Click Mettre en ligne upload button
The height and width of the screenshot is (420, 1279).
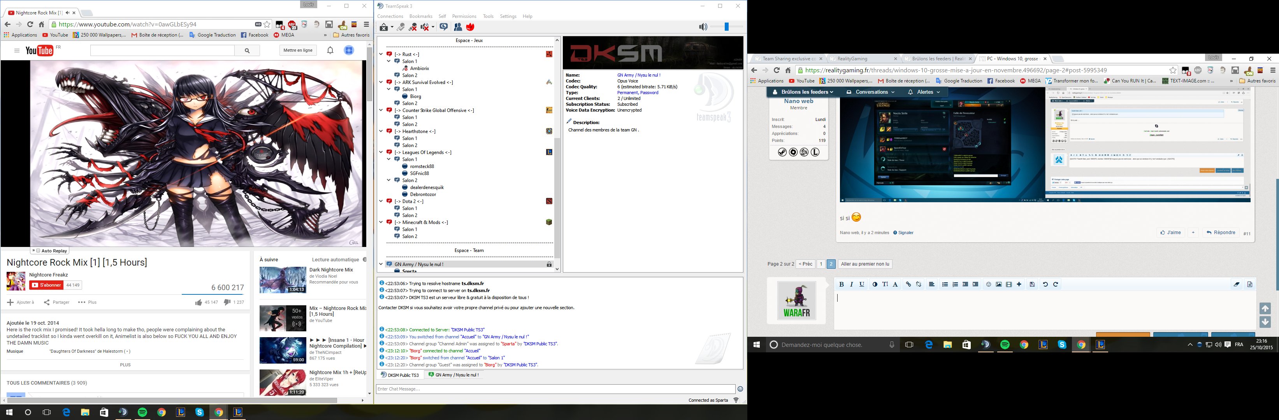(x=298, y=50)
